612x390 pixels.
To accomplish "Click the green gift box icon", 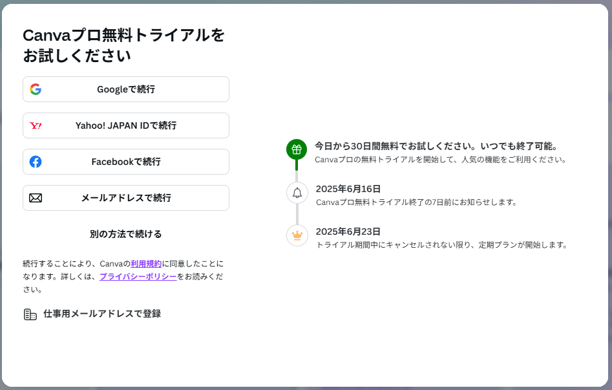I will [x=297, y=149].
